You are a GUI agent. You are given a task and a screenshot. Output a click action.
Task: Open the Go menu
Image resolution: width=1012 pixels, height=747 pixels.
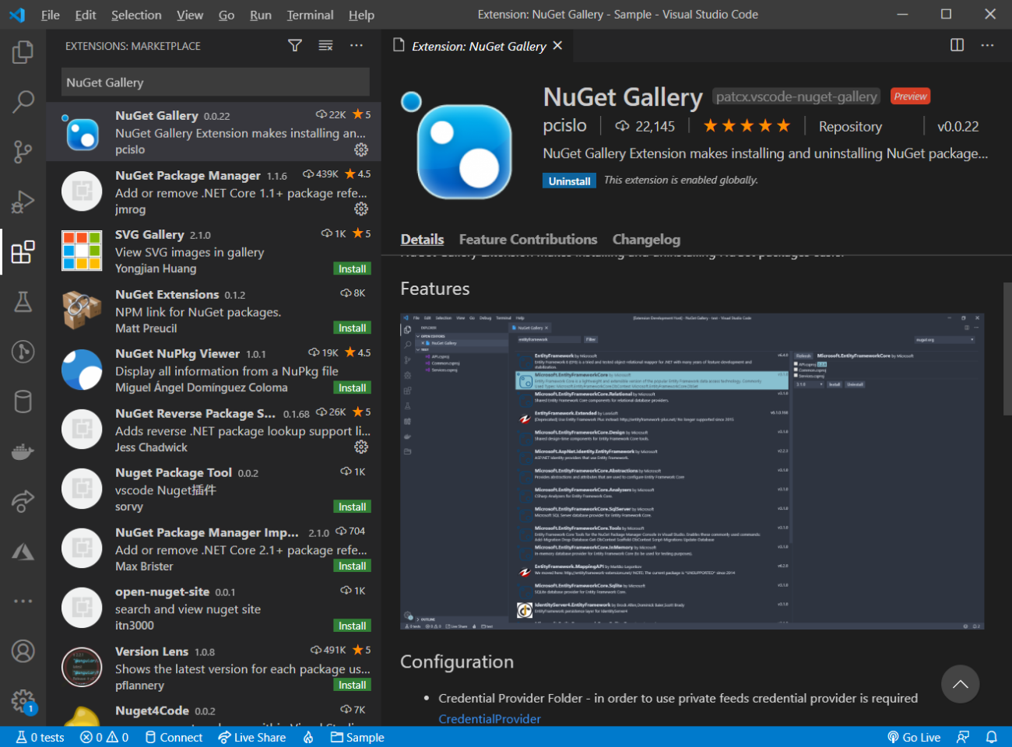point(227,15)
